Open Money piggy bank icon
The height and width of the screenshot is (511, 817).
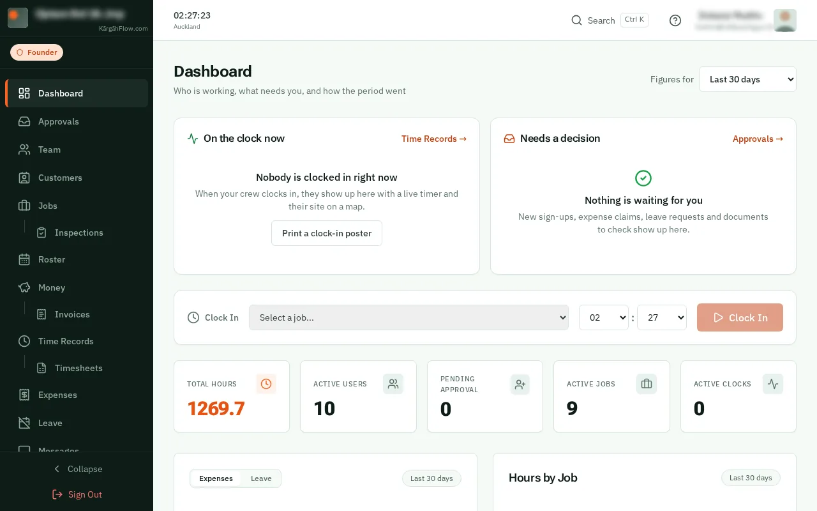pyautogui.click(x=24, y=287)
